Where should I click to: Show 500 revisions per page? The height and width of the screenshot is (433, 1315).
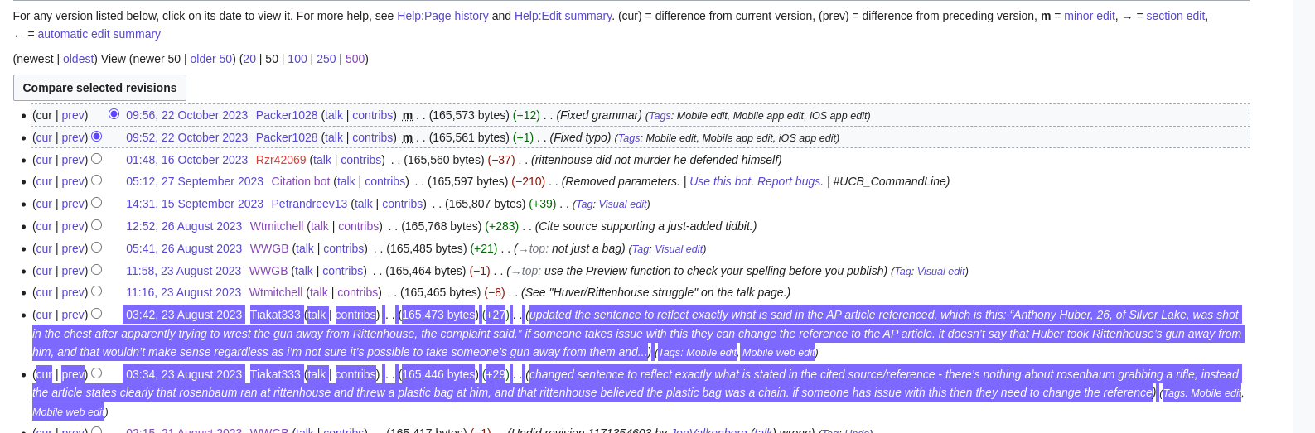[x=355, y=59]
